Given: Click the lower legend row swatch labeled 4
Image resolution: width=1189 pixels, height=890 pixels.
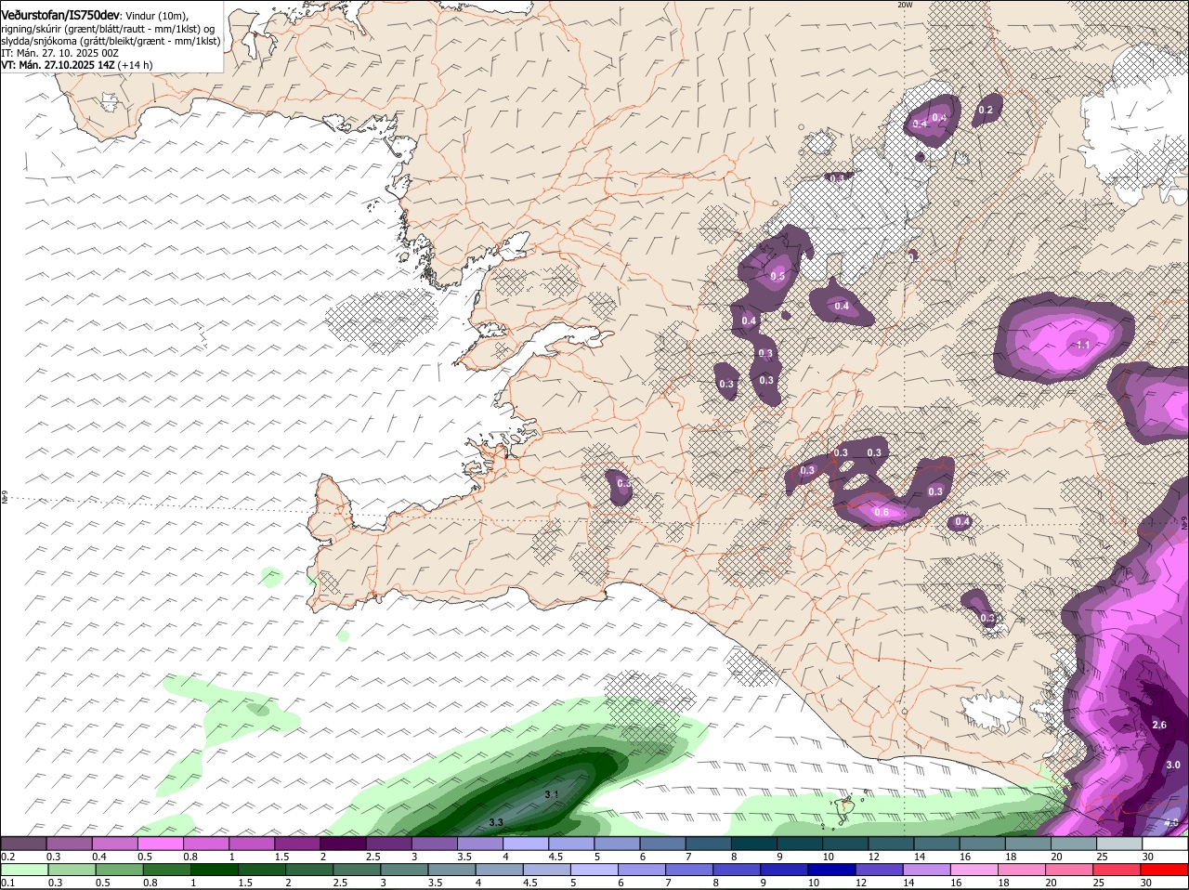Looking at the screenshot, I should pyautogui.click(x=500, y=870).
